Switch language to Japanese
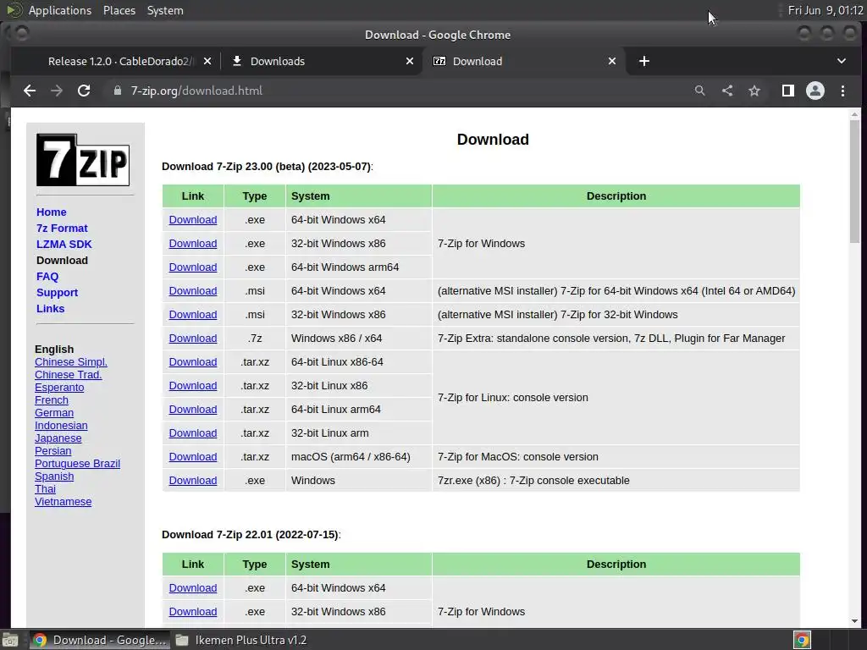This screenshot has height=650, width=867. click(x=58, y=438)
